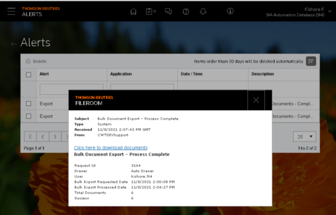The image size is (336, 215).
Task: Check the select-all header checkbox
Action: 29,75
